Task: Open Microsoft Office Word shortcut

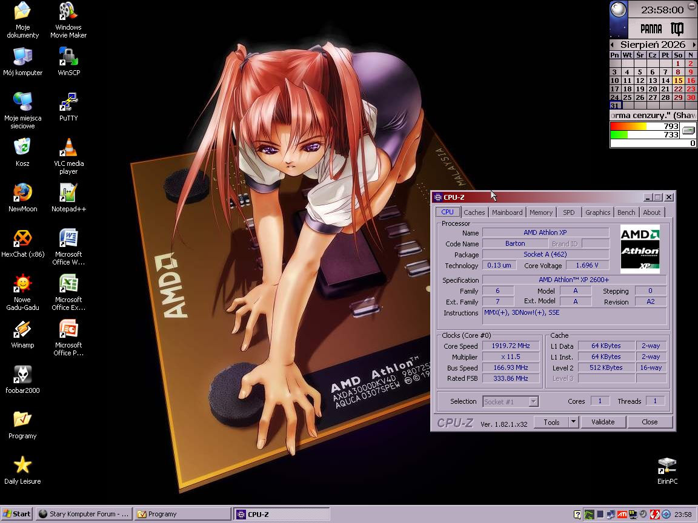Action: point(68,247)
